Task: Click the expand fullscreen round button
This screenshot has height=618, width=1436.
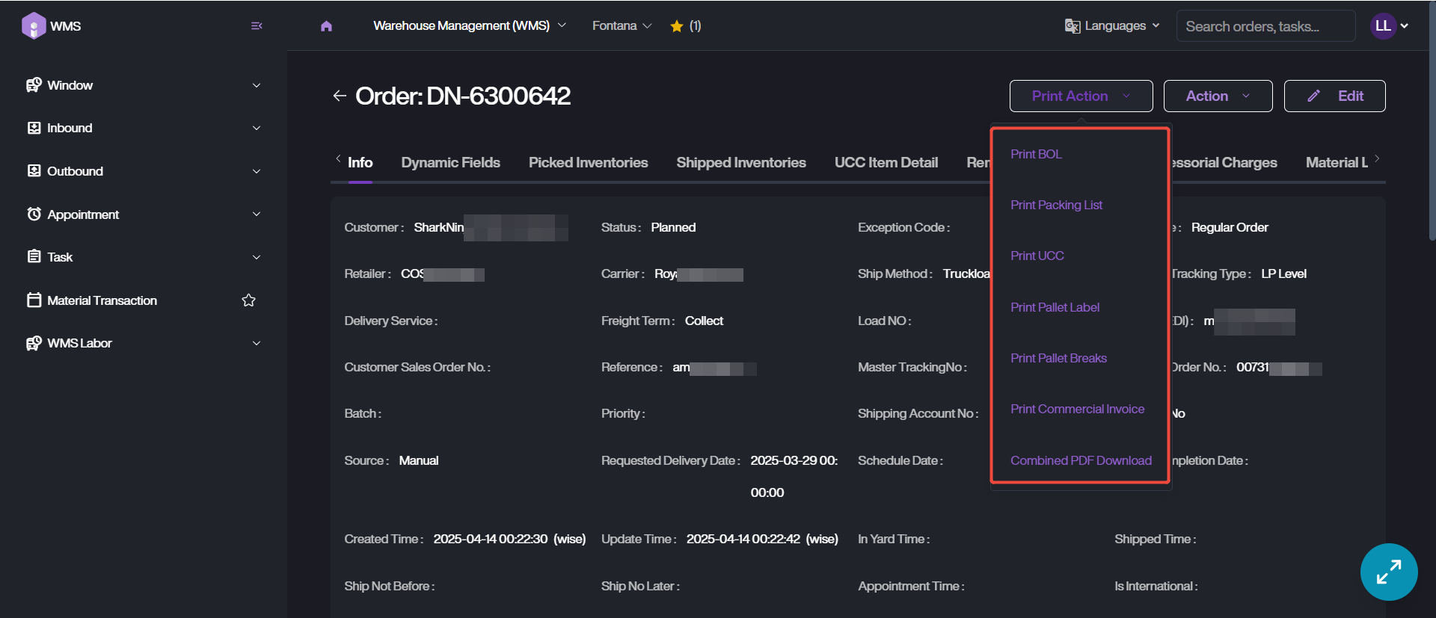Action: coord(1389,572)
